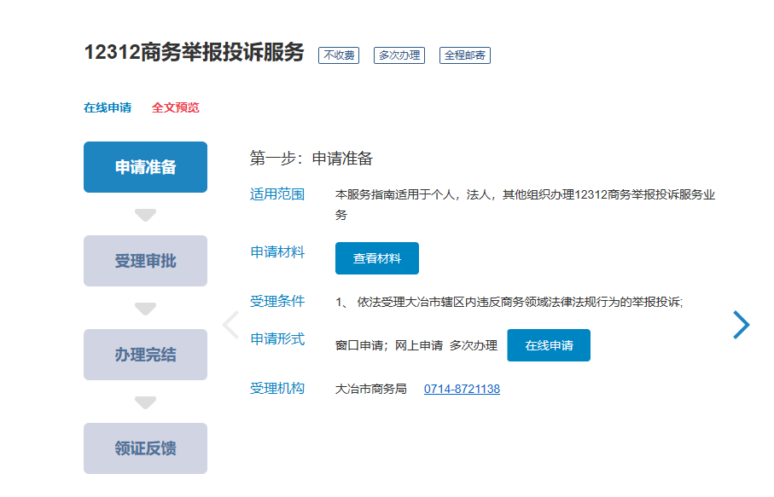774x497 pixels.
Task: Click the 全程邮寄 tag badge
Action: click(x=465, y=55)
